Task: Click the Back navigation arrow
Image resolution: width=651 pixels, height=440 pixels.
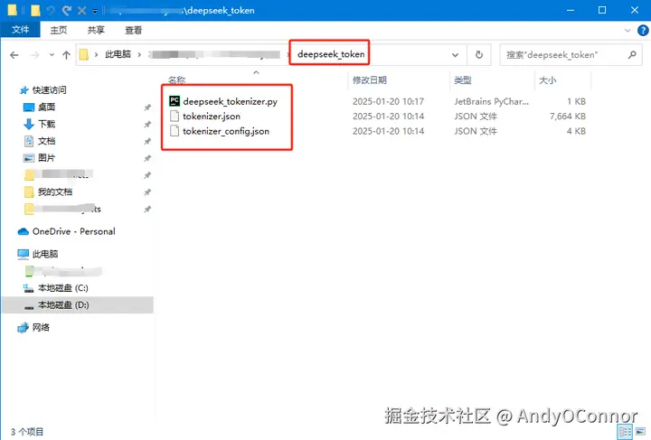Action: click(14, 55)
